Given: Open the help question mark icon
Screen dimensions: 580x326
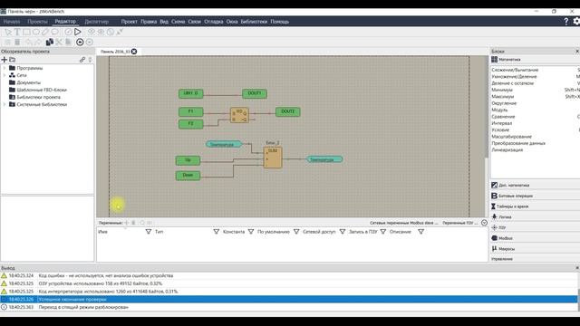Looking at the screenshot, I should [x=565, y=22].
